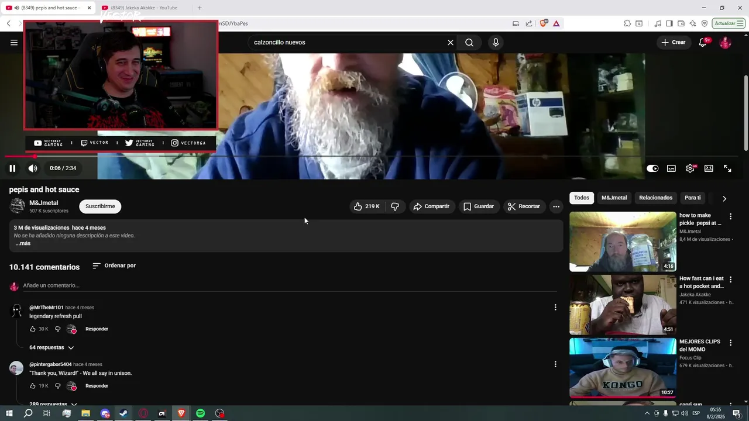Clear the search text with the X

coord(451,42)
